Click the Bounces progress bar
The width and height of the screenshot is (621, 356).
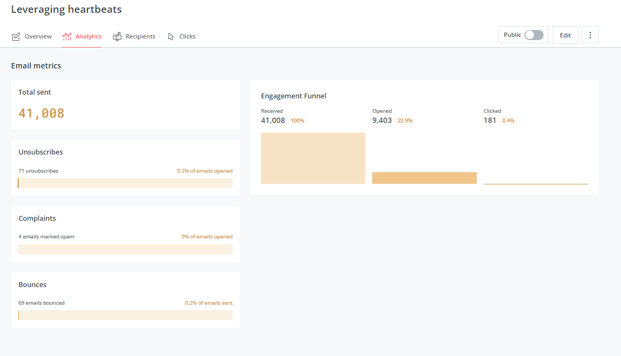pos(125,315)
